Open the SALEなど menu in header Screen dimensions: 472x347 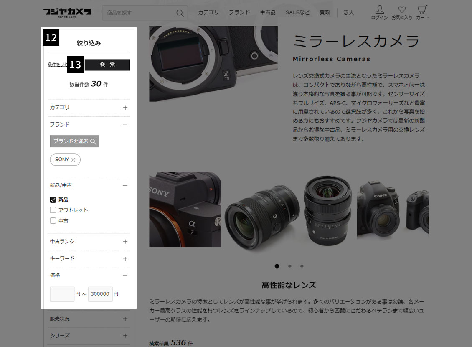pyautogui.click(x=297, y=12)
